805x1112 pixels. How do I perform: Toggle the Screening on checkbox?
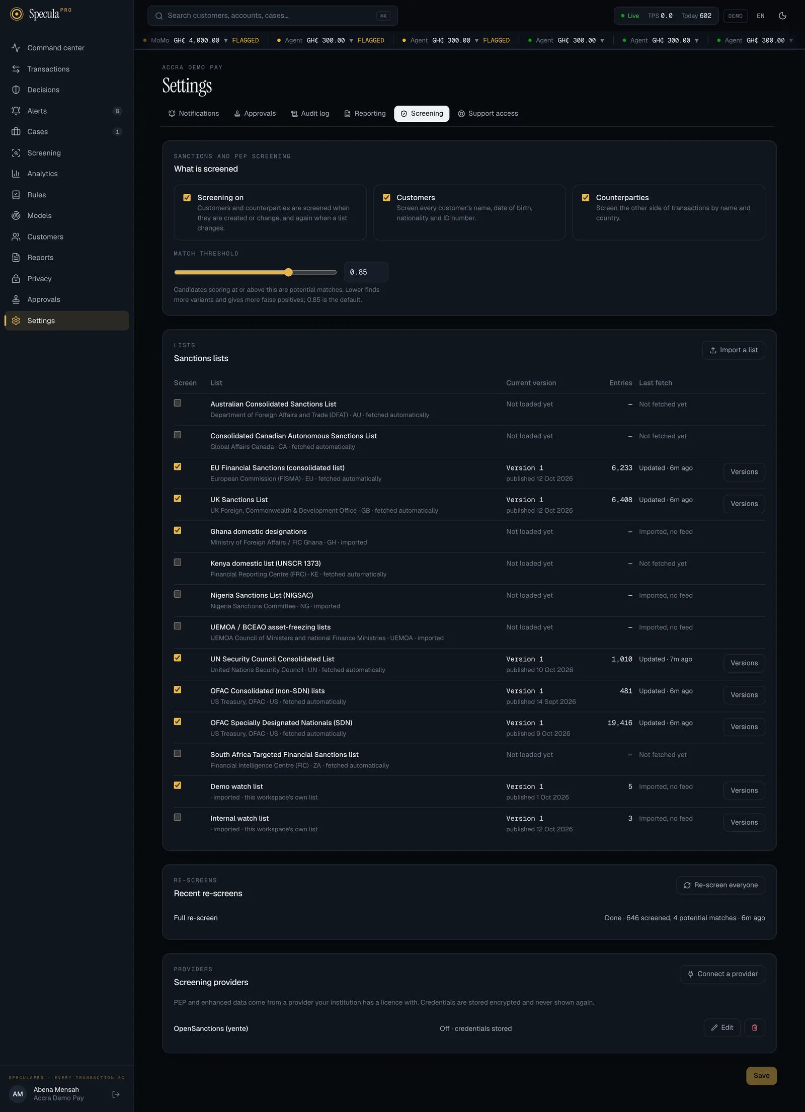187,198
